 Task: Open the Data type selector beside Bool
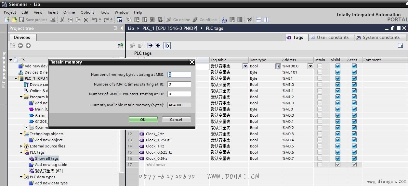click(278, 66)
